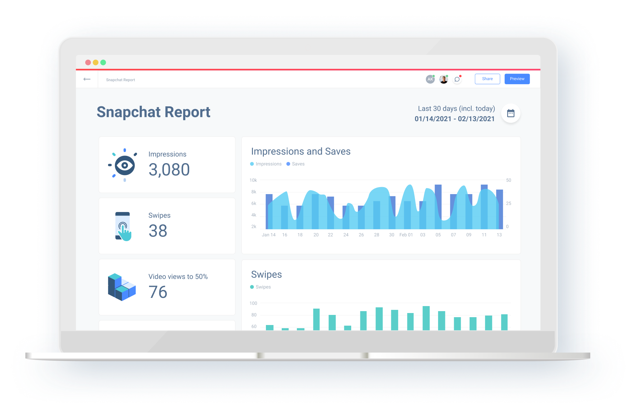Click the Impressions eye icon
This screenshot has height=408, width=637.
124,165
